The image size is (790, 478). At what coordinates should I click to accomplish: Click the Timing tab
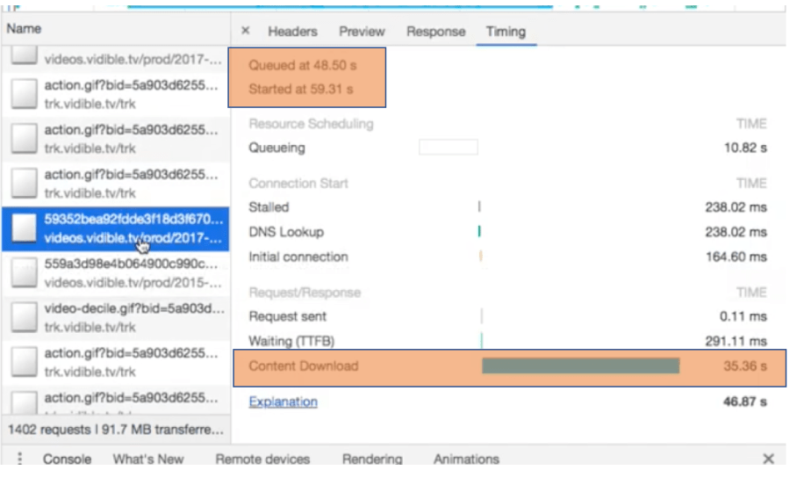(506, 32)
